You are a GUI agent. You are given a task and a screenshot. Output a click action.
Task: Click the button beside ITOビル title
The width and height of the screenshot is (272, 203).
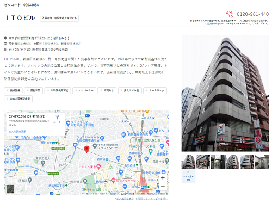click(x=59, y=18)
